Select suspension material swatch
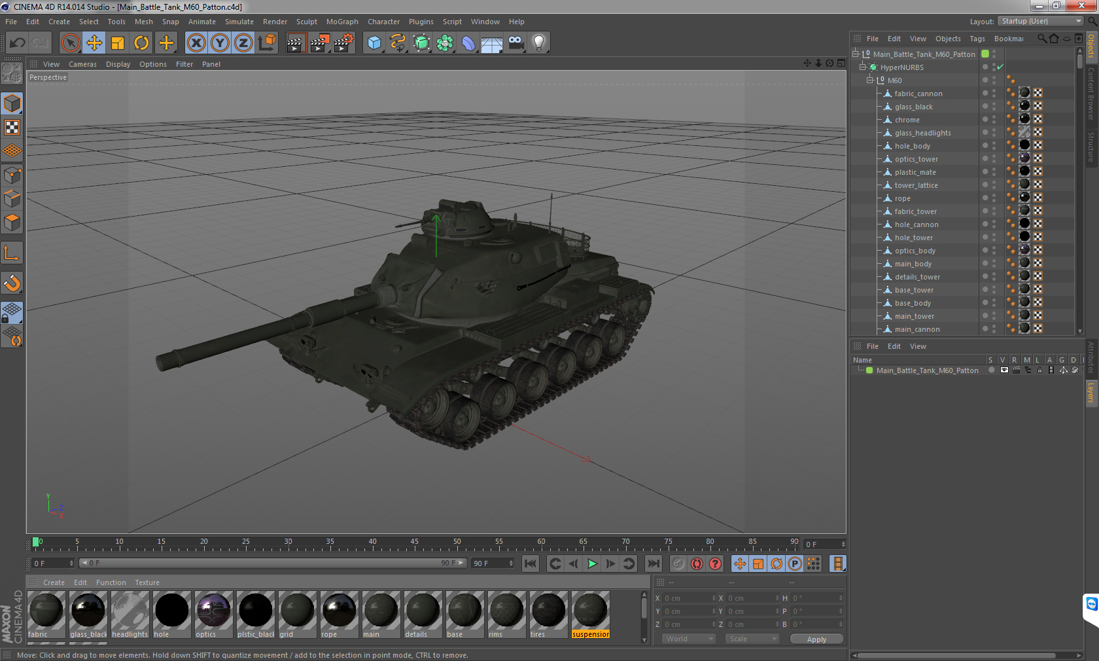Screen dimensions: 1099x661 [x=591, y=615]
